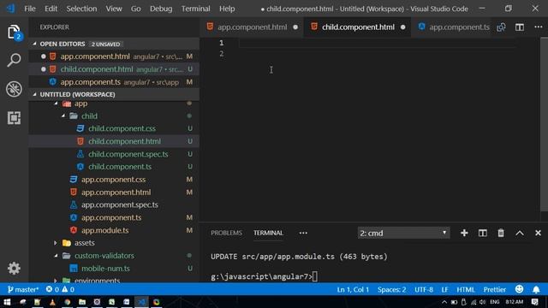Viewport: 548px width, 308px height.
Task: Open the File menu
Action: (30, 9)
